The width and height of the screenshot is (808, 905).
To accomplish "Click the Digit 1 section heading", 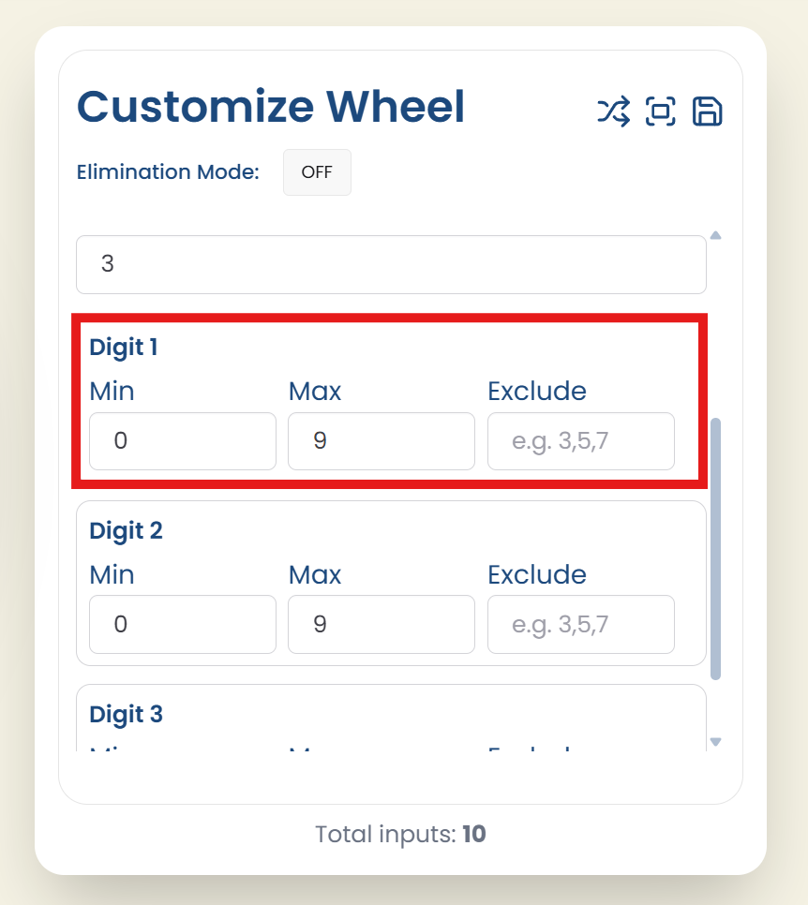I will (x=123, y=347).
